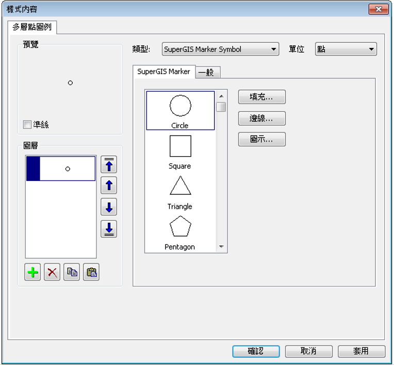
Task: Confirm with the 確認 button
Action: pyautogui.click(x=256, y=351)
